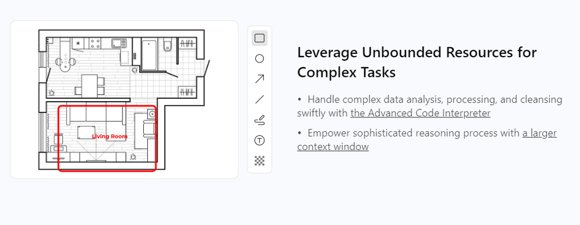Click the bathtub in the floor plan
The width and height of the screenshot is (580, 225).
[x=150, y=54]
